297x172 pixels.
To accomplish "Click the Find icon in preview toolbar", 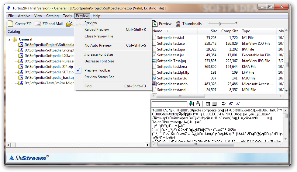I will (x=191, y=104).
